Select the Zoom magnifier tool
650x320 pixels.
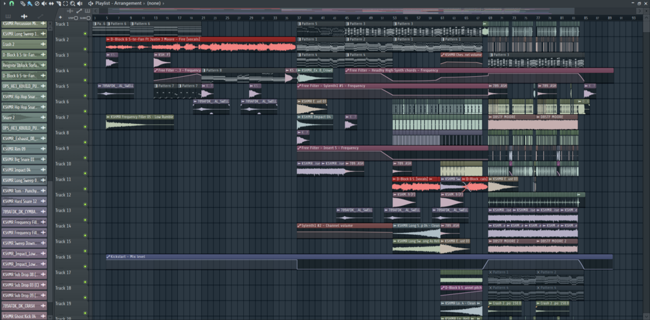click(x=72, y=3)
